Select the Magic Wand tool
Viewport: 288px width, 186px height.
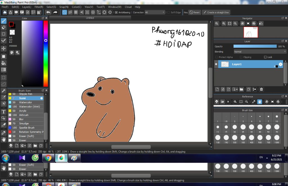pos(3,91)
